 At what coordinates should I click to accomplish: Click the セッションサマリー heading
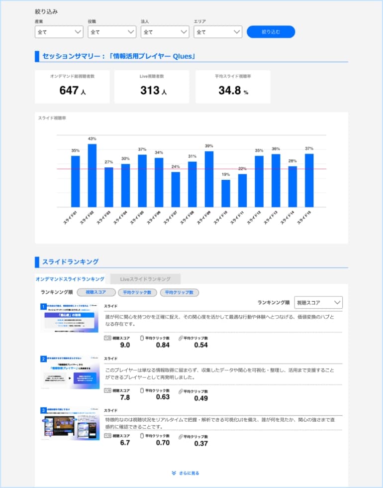(x=119, y=56)
